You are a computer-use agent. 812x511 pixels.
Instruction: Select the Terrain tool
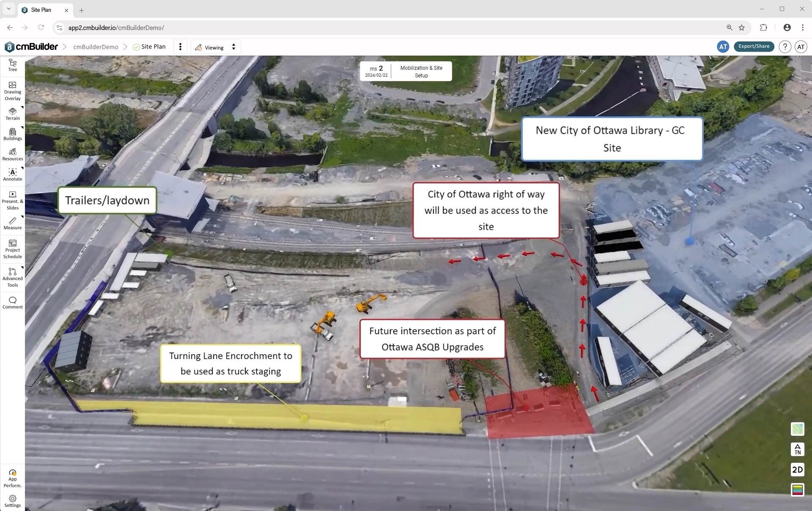pyautogui.click(x=12, y=114)
